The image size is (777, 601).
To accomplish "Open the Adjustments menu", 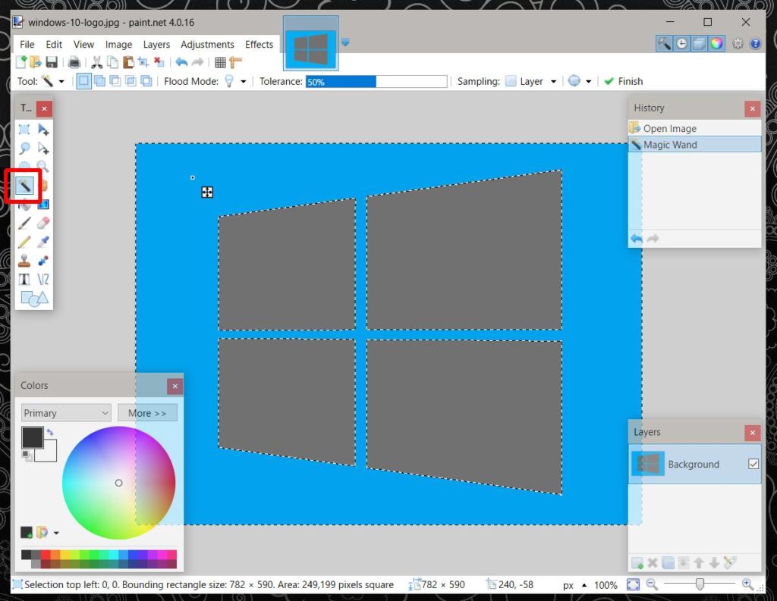I will pyautogui.click(x=207, y=44).
